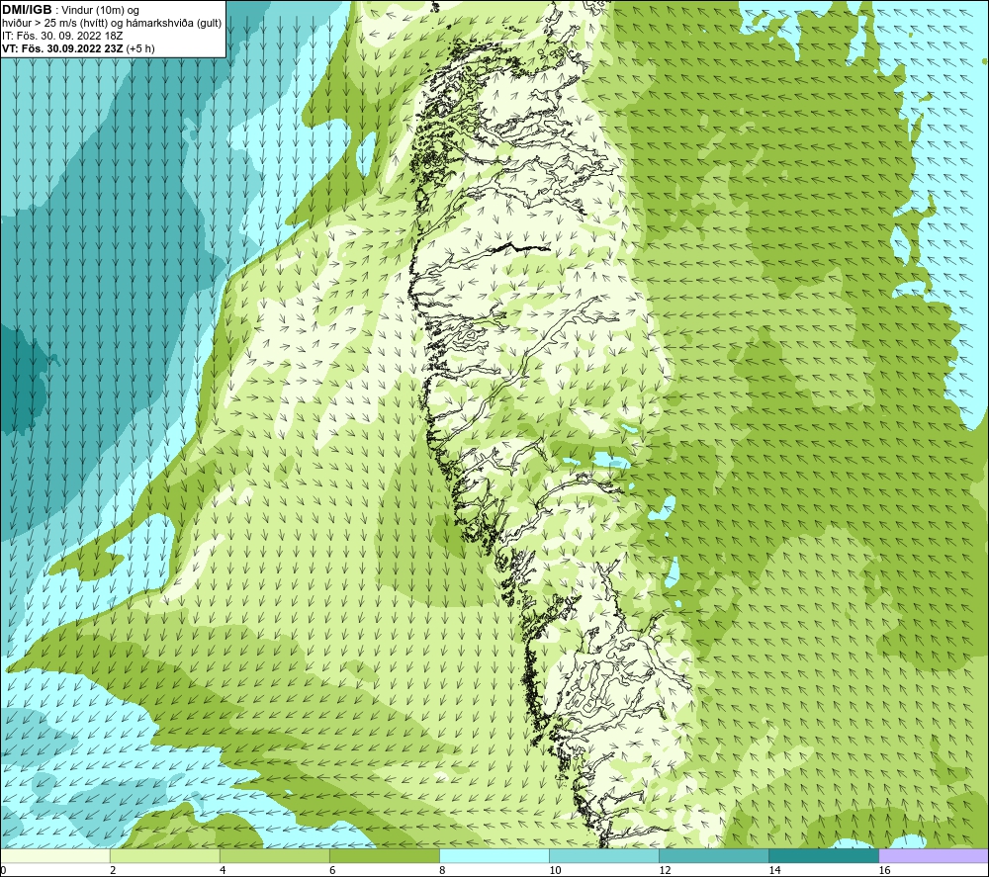Click the dark teal 14–16 m/s legend swatch
This screenshot has width=989, height=877.
[x=824, y=855]
